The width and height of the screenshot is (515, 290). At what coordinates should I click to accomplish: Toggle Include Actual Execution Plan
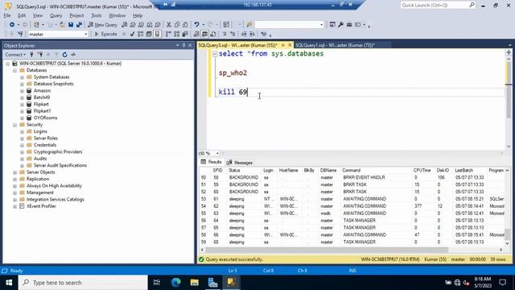pos(168,34)
